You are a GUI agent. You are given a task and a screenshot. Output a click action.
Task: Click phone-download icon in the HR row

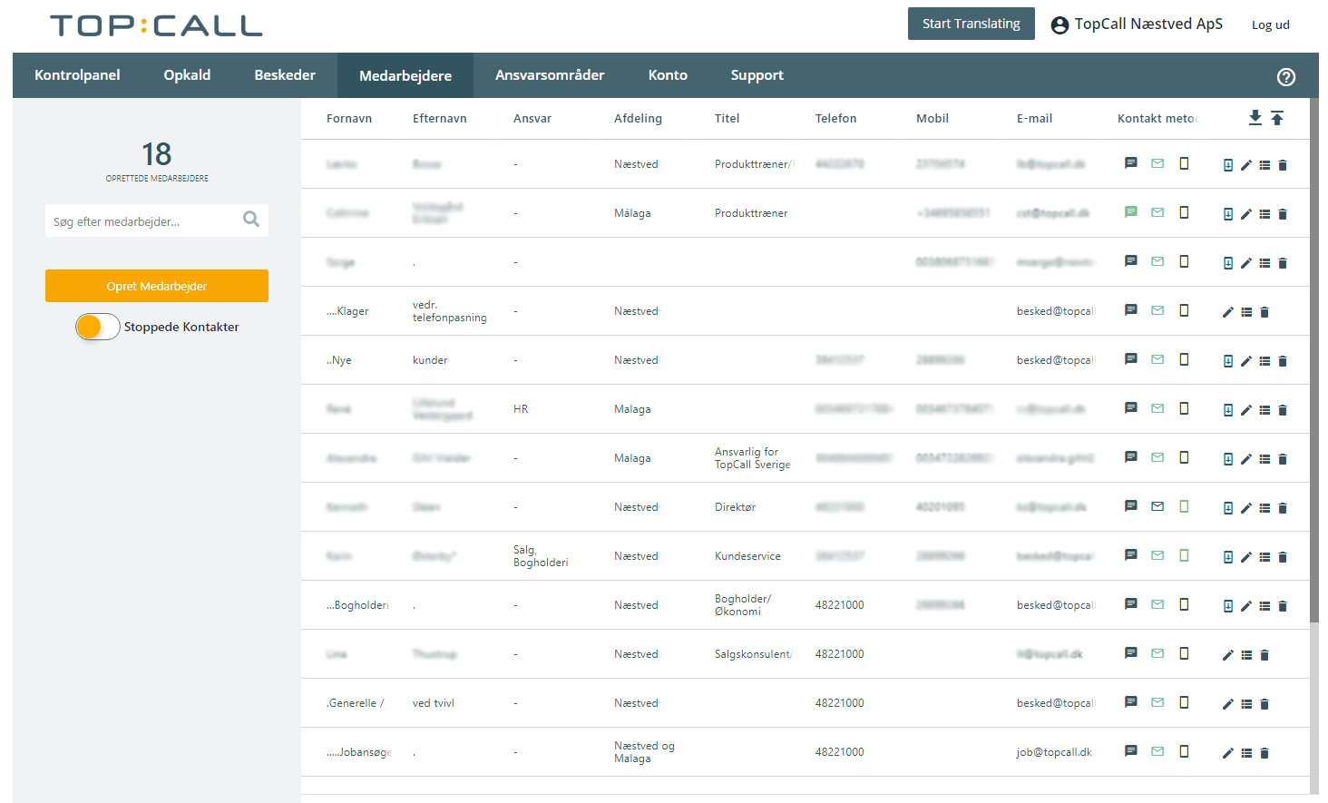[x=1228, y=410]
